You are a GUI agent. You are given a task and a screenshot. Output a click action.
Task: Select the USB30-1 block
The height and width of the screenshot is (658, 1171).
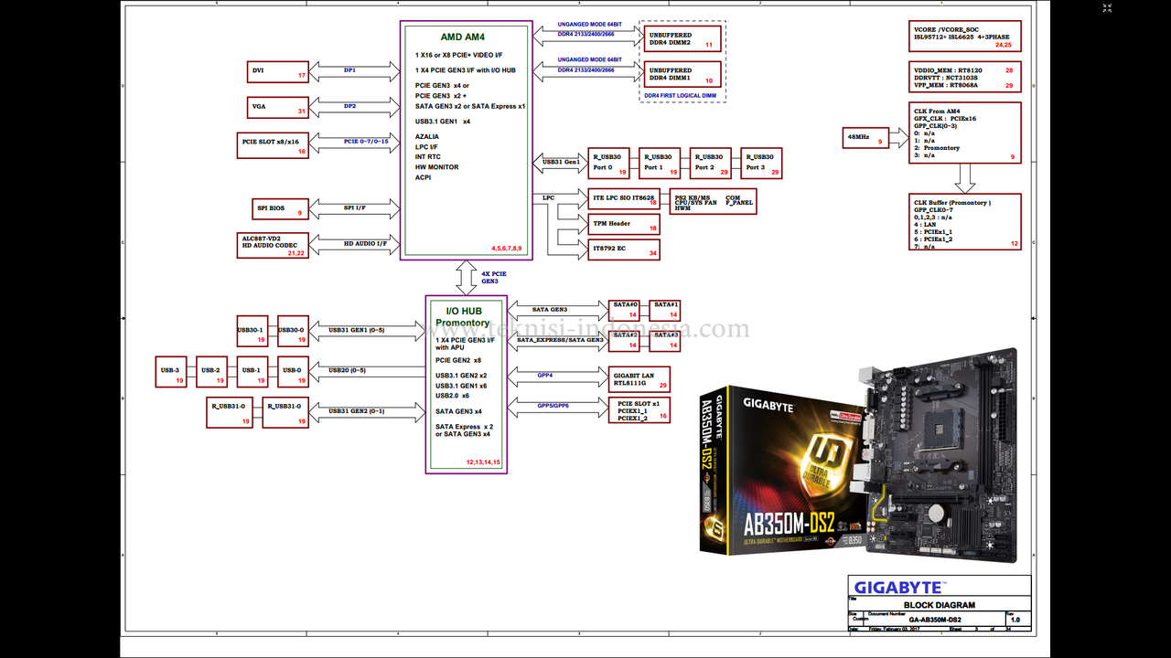pos(252,331)
